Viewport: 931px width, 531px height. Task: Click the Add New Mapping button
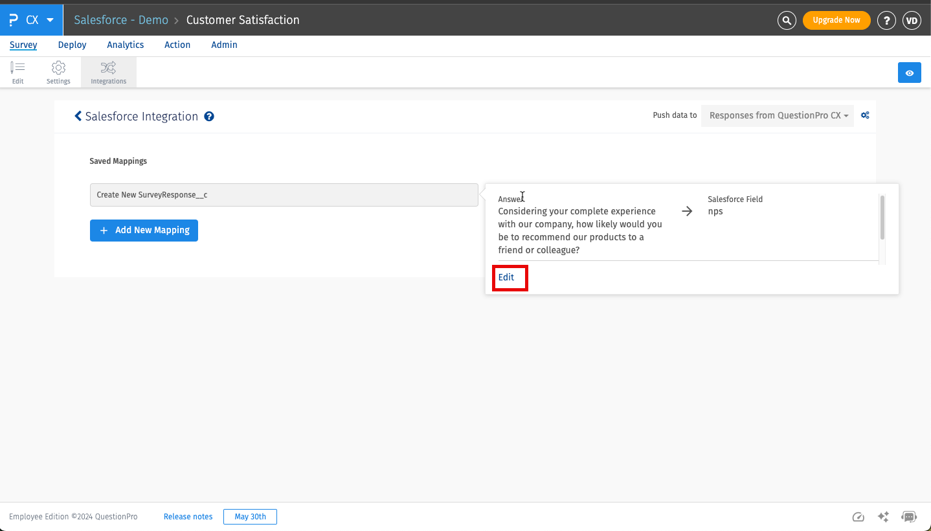(144, 230)
